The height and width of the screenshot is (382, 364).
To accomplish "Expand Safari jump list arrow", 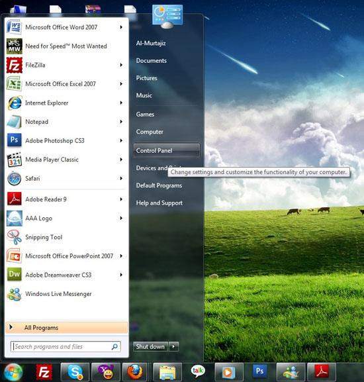I will coord(121,178).
